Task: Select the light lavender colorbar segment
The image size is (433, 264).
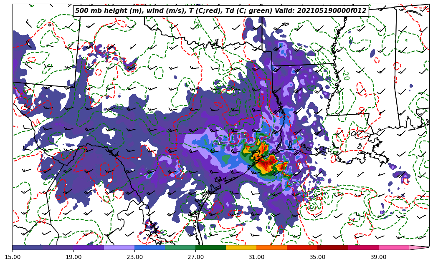Action: tap(119, 247)
